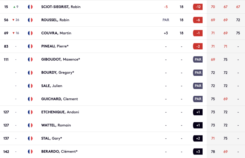Select BOURDY, Gregory name
Viewport: 245px width, 158px height.
click(x=58, y=72)
